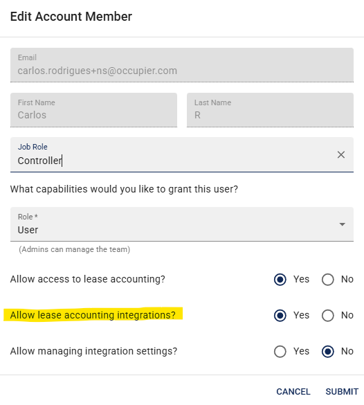Select Yes for lease accounting integrations
The width and height of the screenshot is (364, 405).
(280, 316)
